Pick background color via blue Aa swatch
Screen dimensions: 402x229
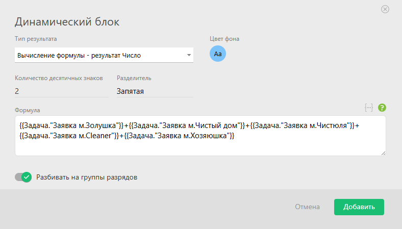pos(218,54)
